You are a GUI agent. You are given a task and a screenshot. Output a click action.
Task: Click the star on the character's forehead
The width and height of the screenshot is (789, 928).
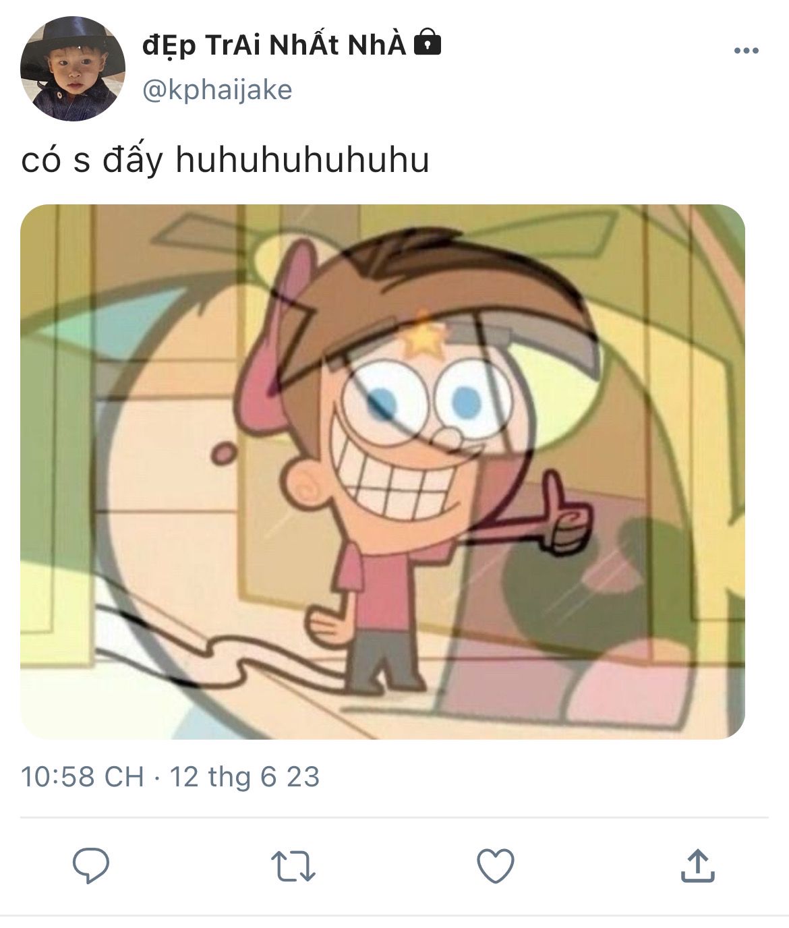(x=423, y=339)
